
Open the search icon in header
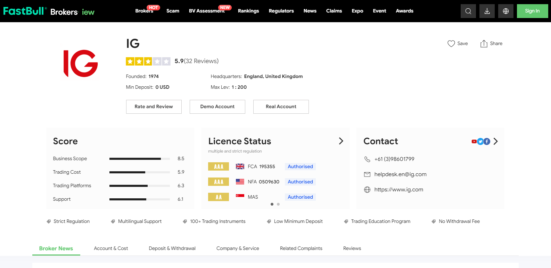468,11
